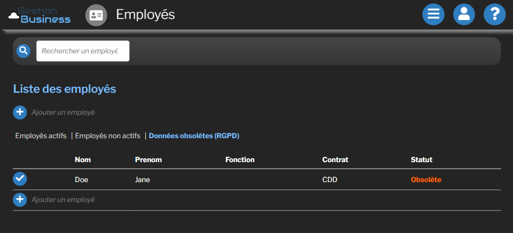Switch to the Employés non actifs tab
This screenshot has width=513, height=233.
pyautogui.click(x=108, y=136)
